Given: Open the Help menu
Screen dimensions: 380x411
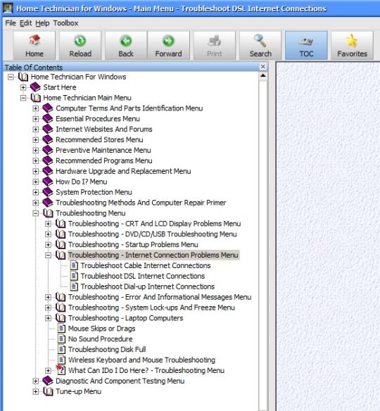Looking at the screenshot, I should point(42,23).
